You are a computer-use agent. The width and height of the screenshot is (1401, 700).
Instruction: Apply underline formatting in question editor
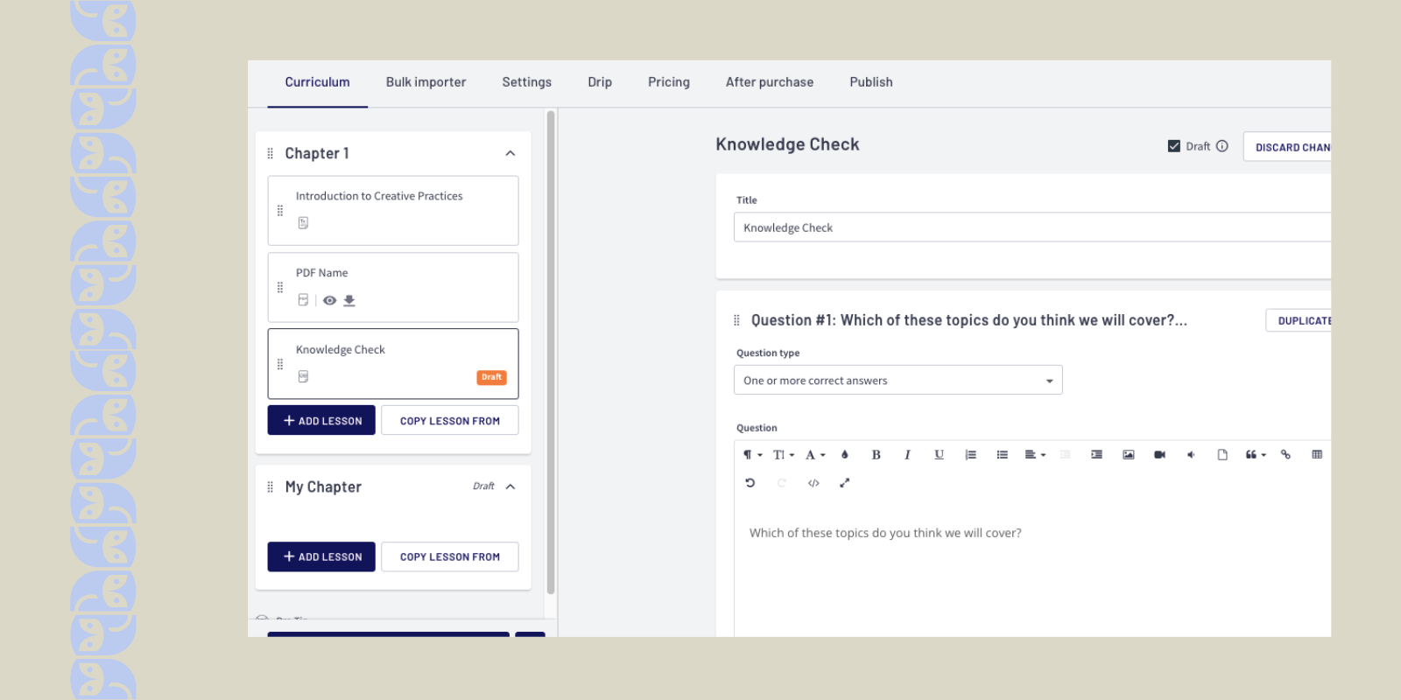pos(939,455)
